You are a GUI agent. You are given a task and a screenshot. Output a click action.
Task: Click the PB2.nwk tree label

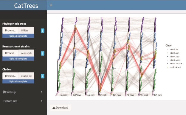point(157,95)
